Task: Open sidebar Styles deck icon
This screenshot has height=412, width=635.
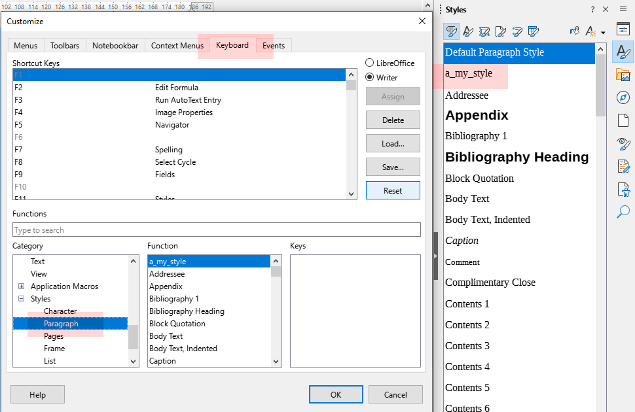Action: coord(623,52)
